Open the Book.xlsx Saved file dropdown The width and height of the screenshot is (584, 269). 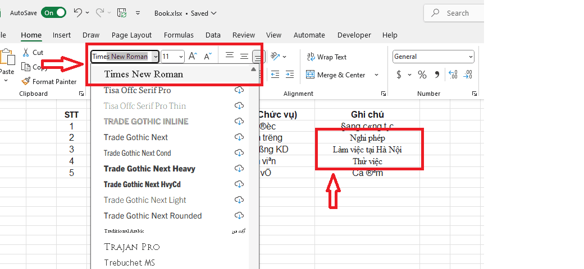(185, 13)
